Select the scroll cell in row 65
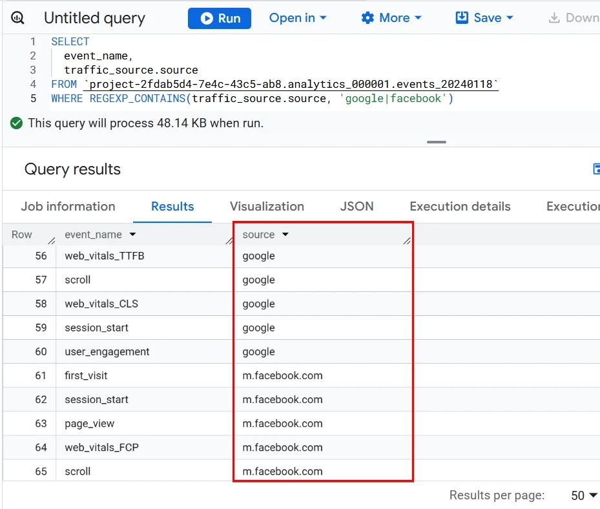This screenshot has width=600, height=509. click(78, 472)
